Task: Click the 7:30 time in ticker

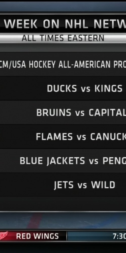Action: click(119, 236)
